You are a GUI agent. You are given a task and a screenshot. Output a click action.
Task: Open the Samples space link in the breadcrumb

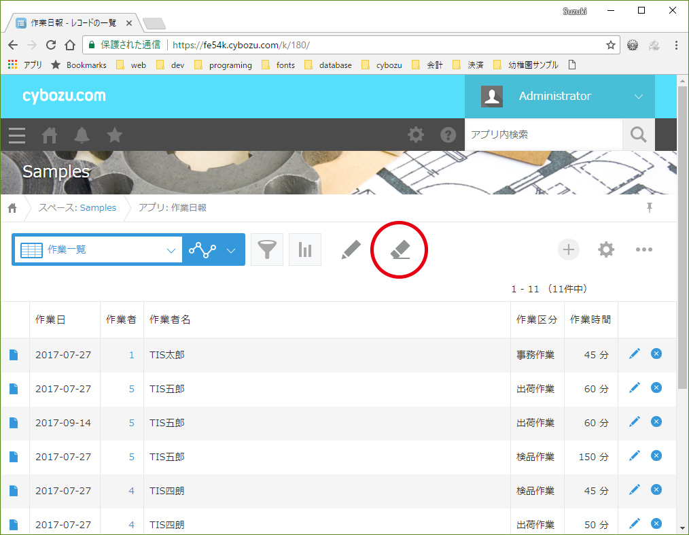pyautogui.click(x=98, y=207)
